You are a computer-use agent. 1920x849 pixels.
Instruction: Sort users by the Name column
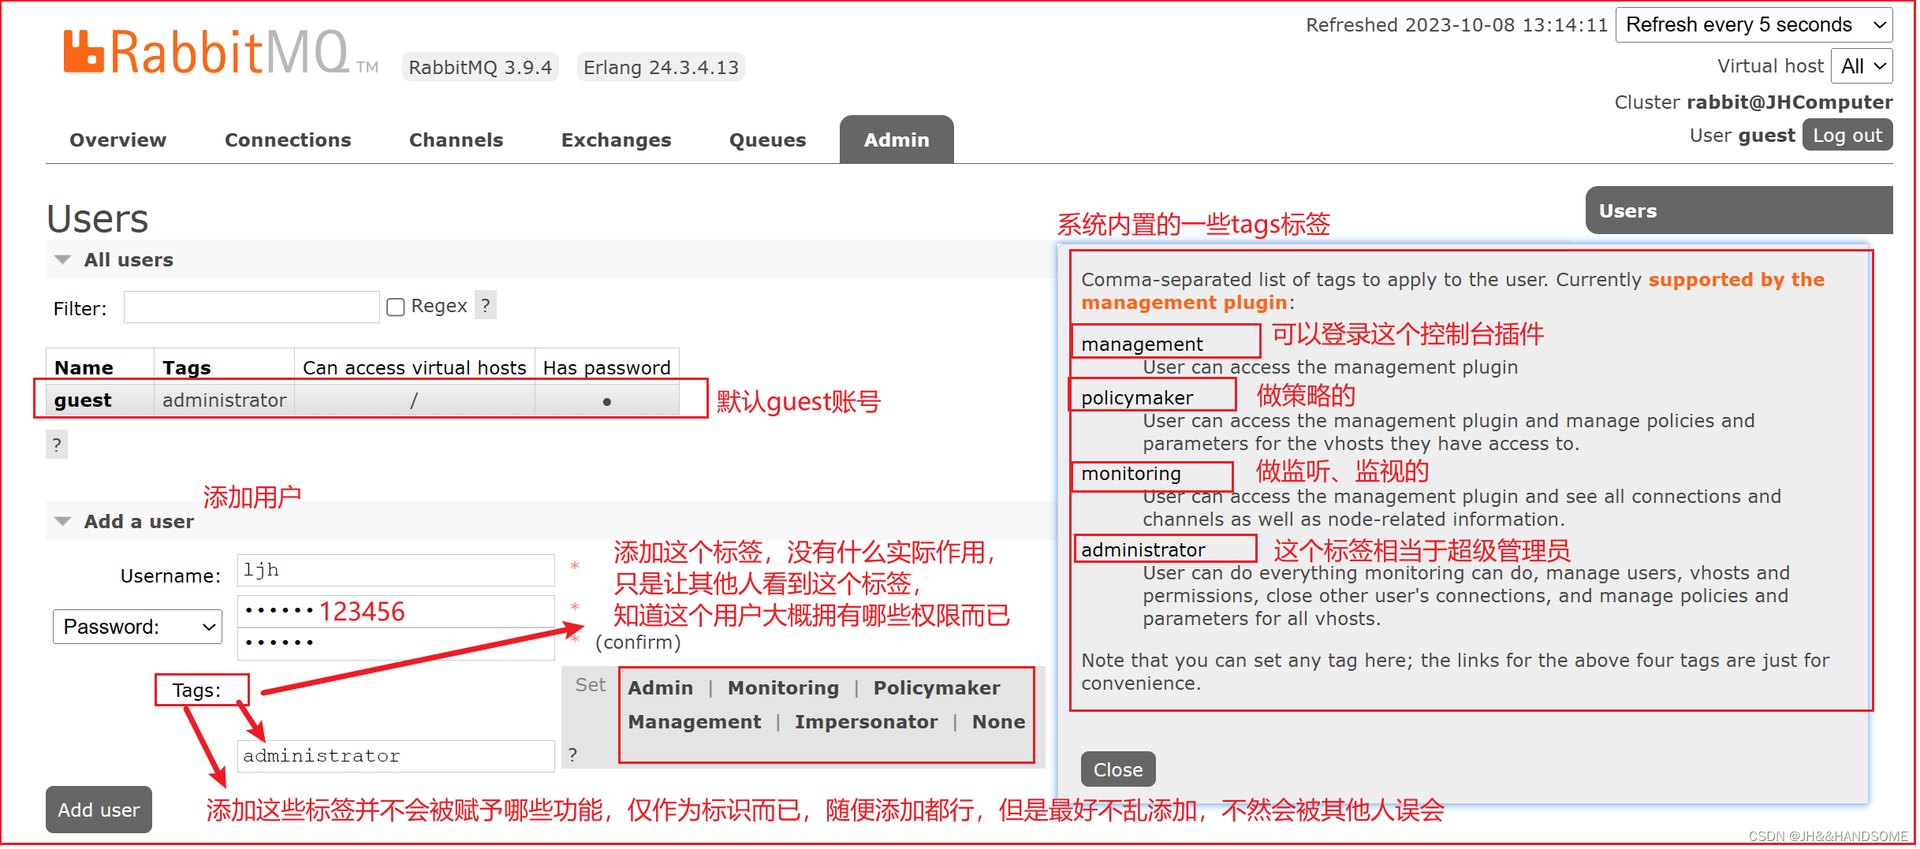pyautogui.click(x=84, y=368)
